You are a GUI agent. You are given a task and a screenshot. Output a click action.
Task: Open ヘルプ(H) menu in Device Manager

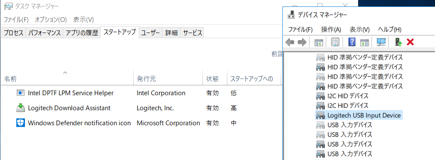click(x=390, y=29)
